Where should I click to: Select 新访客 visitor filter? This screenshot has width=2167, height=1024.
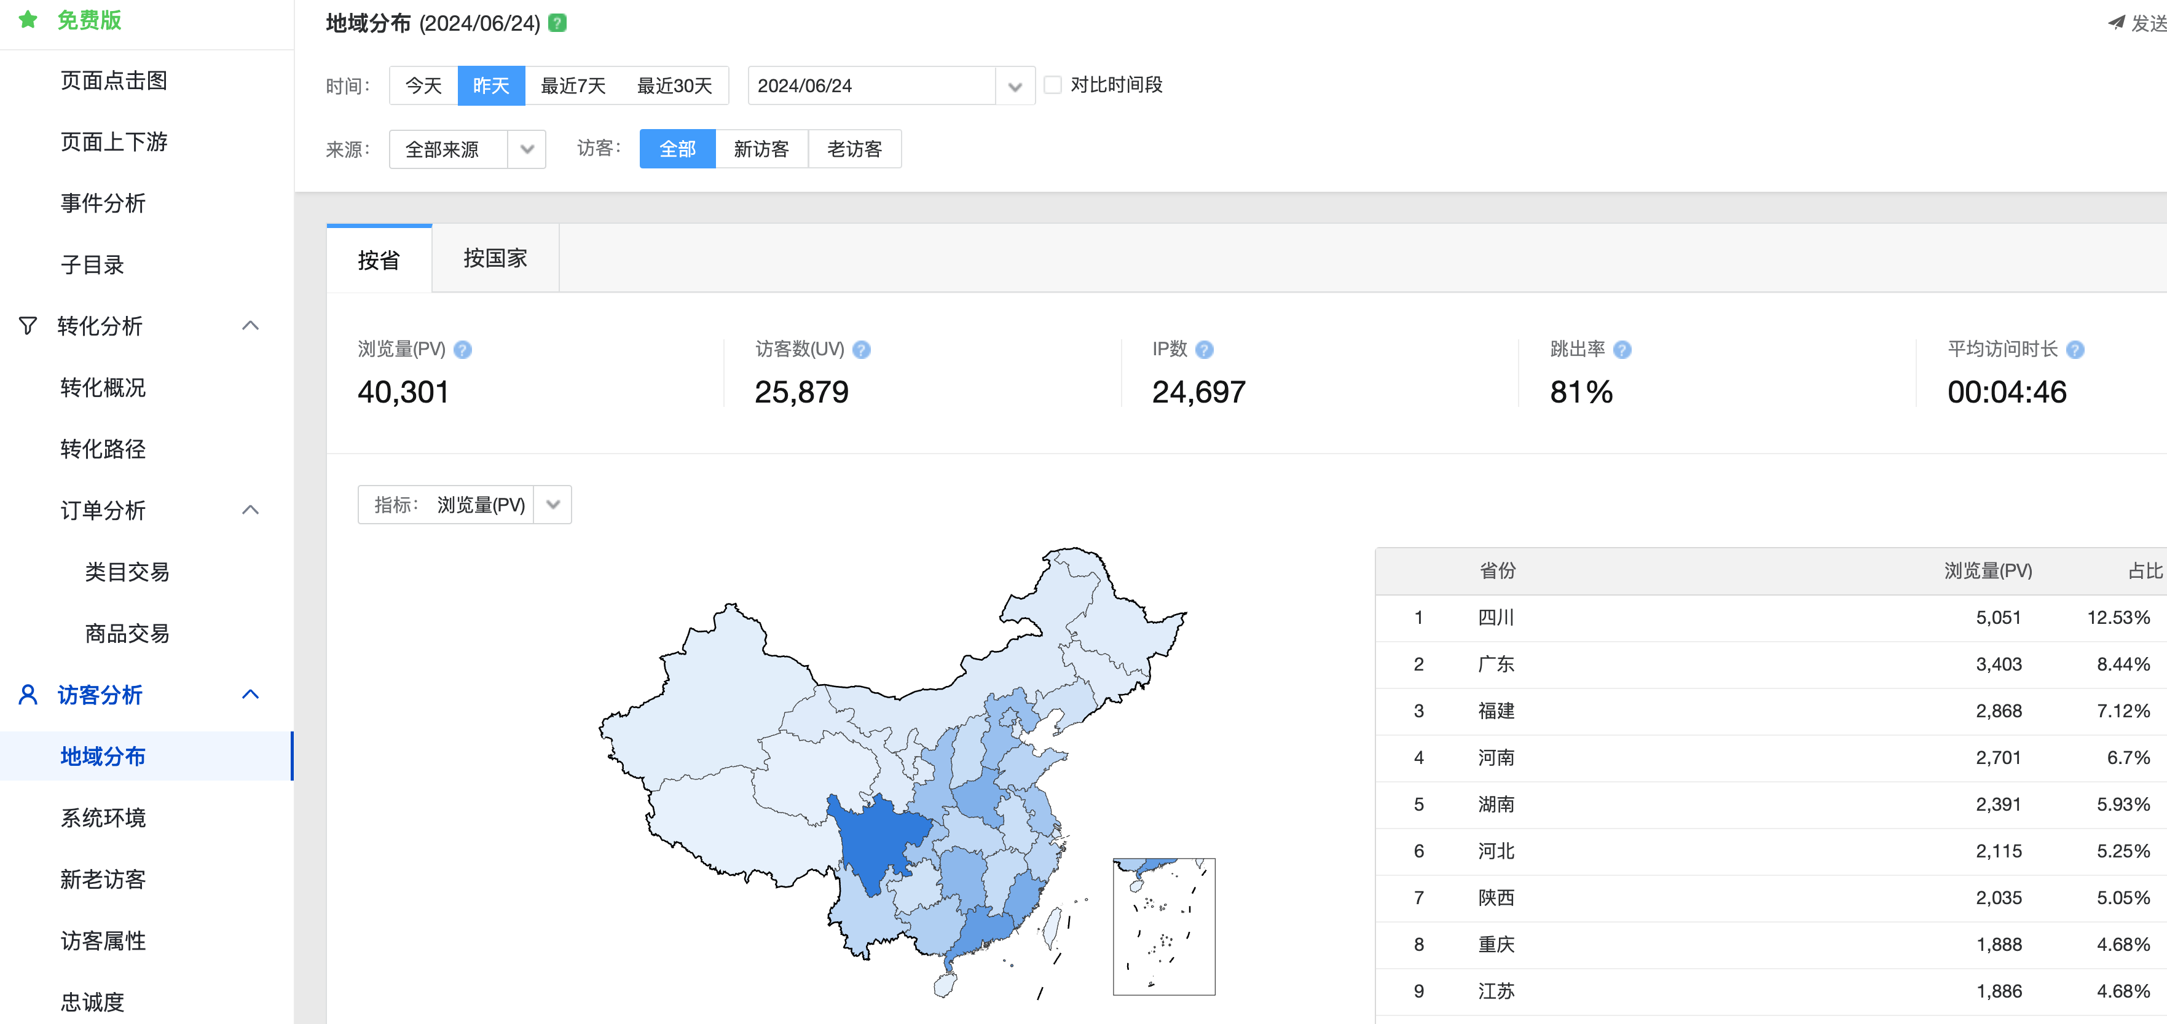[x=760, y=149]
